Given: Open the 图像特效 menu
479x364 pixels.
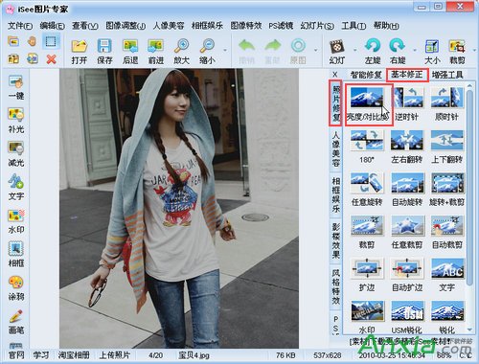Looking at the screenshot, I should coord(246,26).
